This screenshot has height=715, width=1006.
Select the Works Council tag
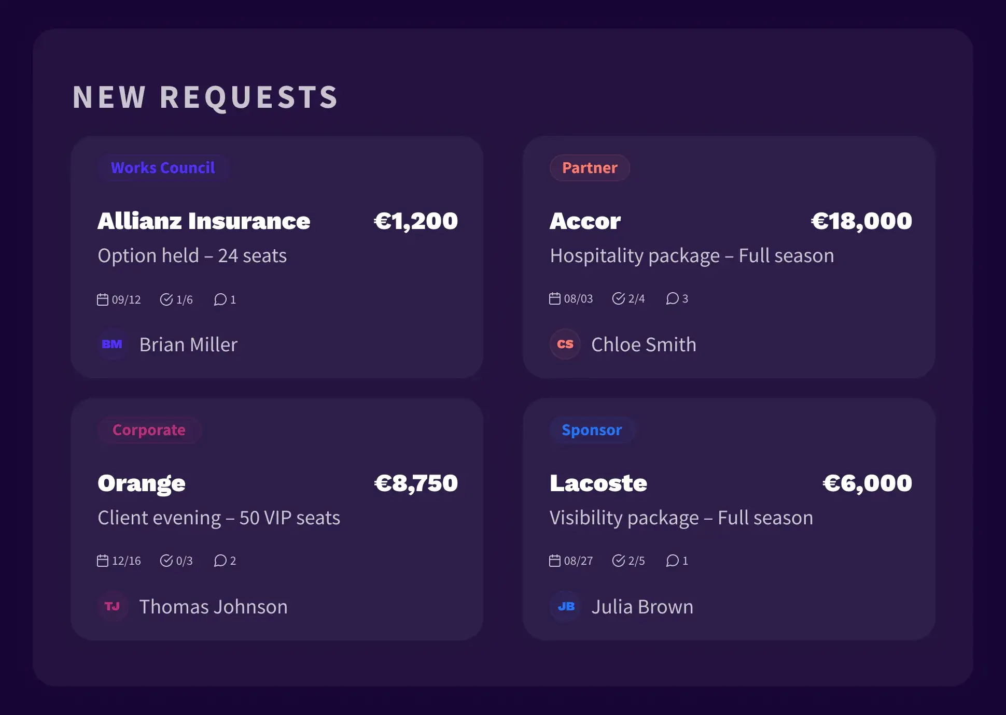tap(163, 168)
